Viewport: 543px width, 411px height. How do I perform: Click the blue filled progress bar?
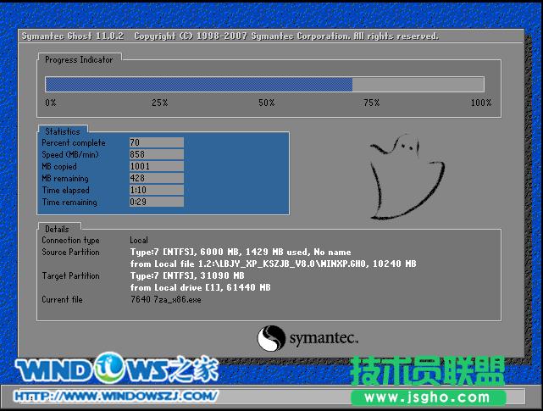pyautogui.click(x=198, y=84)
